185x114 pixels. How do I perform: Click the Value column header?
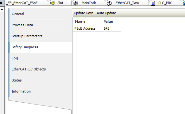pos(112,21)
